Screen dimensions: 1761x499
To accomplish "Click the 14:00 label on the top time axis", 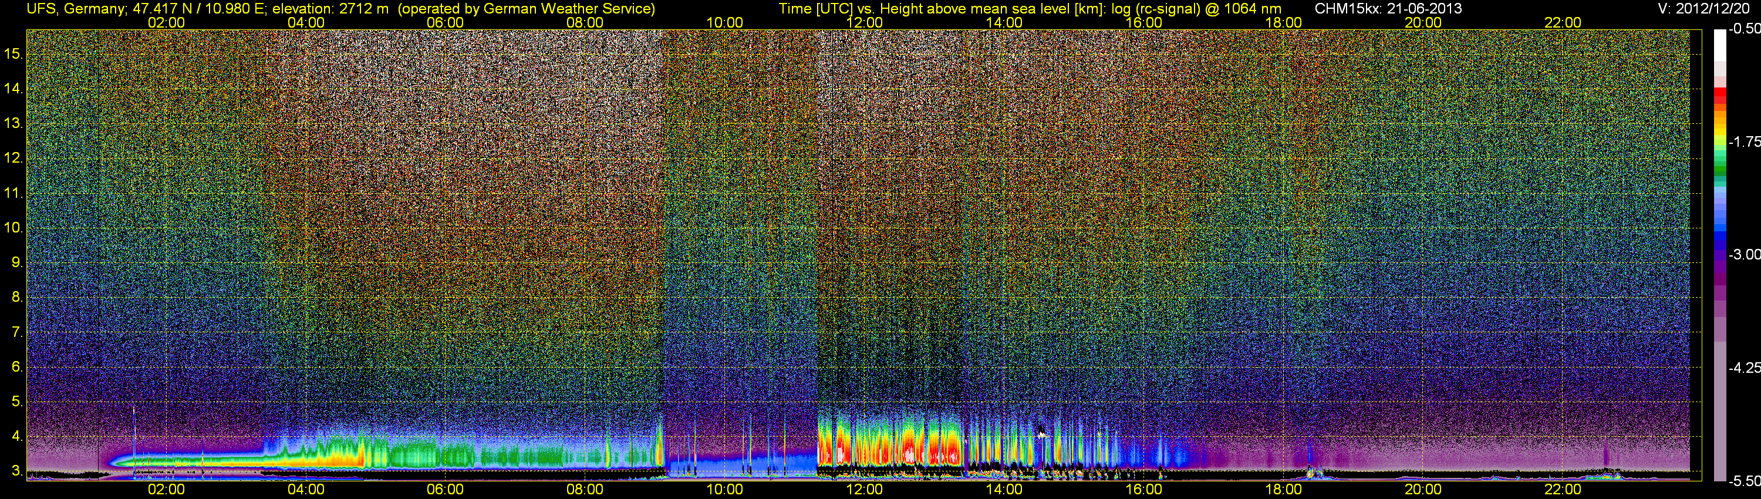I will tap(1004, 22).
